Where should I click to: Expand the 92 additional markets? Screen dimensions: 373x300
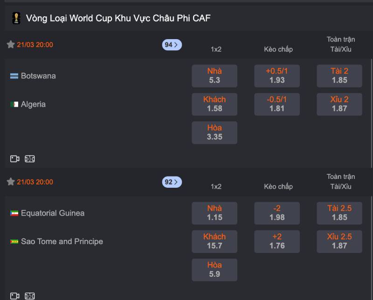(171, 182)
